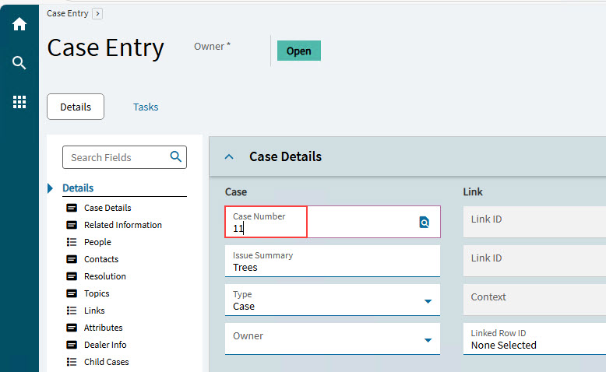Click the People list icon

(x=72, y=242)
